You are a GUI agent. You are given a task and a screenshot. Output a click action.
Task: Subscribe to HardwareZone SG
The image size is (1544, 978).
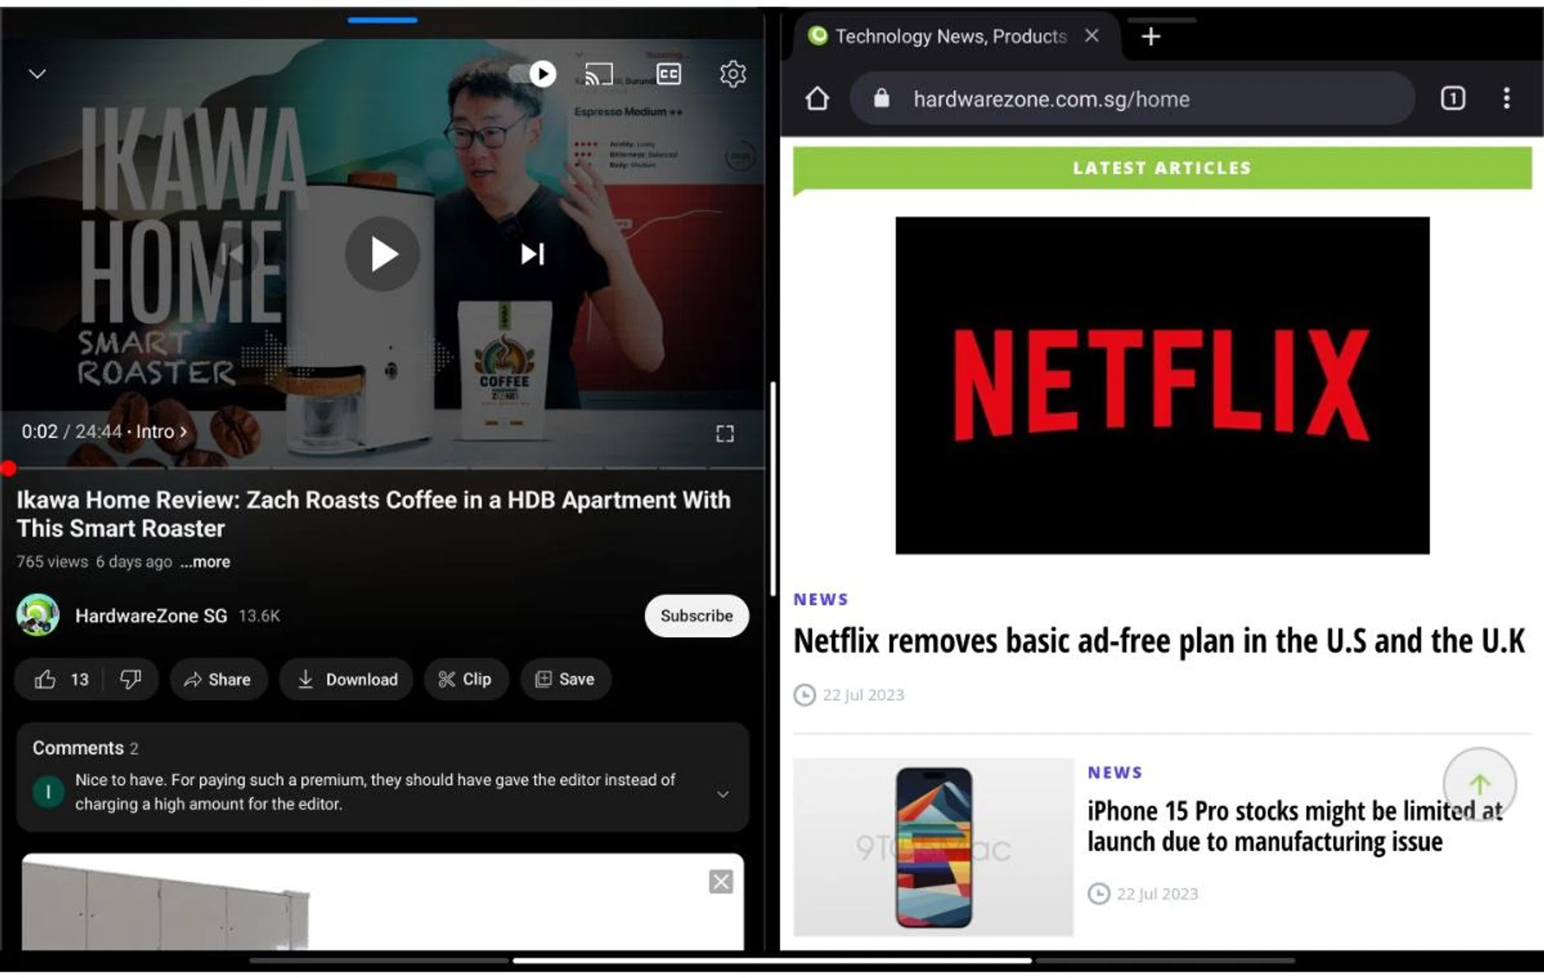(696, 615)
